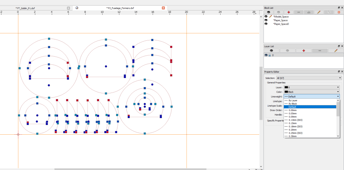Close the P2_Fuselage_Formers.dxf tab
The width and height of the screenshot is (344, 170).
point(163,8)
